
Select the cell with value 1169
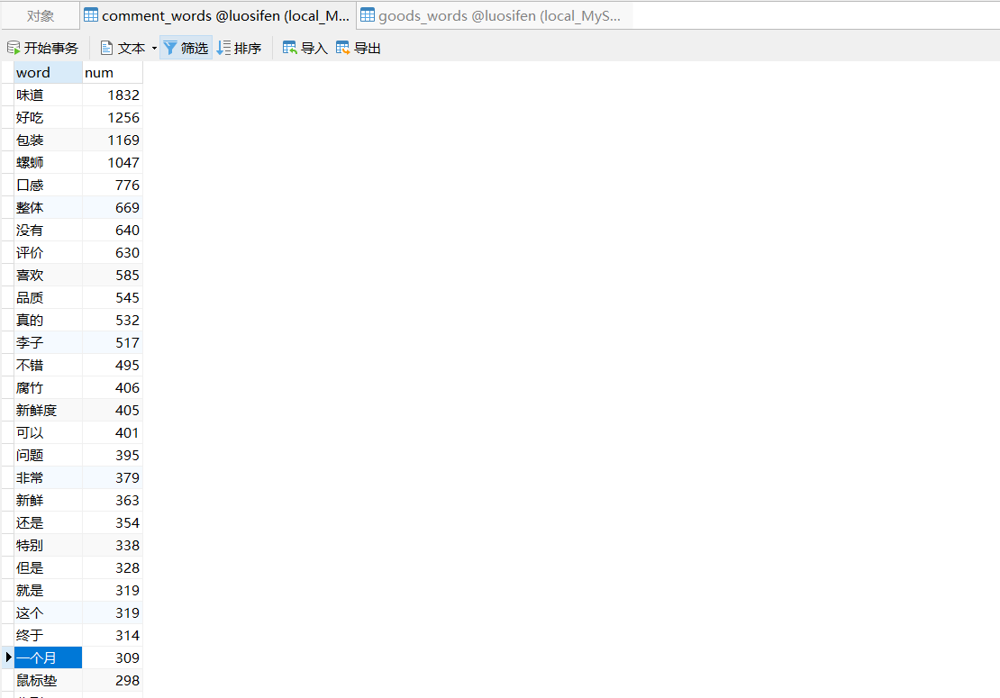point(113,141)
